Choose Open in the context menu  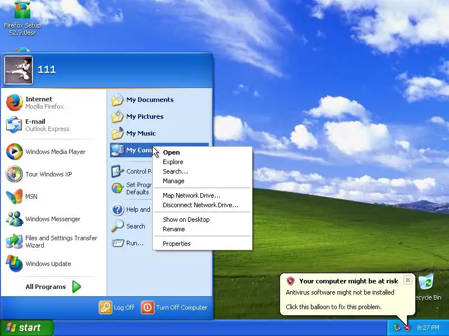(203, 152)
